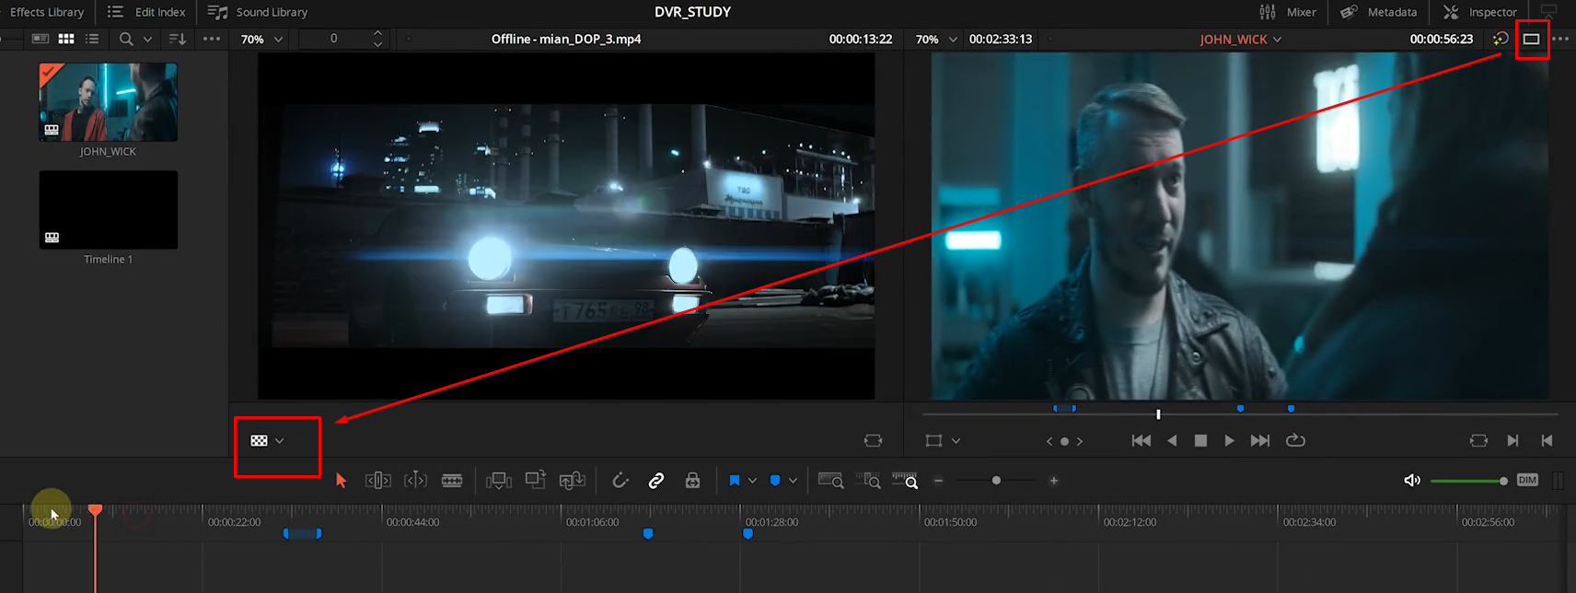
Task: Switch media pool to metadata view
Action: point(41,39)
